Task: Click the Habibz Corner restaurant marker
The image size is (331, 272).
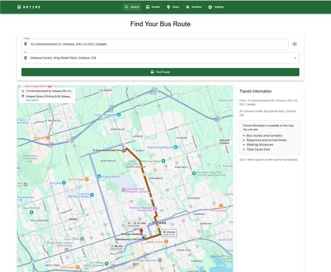Action: pos(166,241)
